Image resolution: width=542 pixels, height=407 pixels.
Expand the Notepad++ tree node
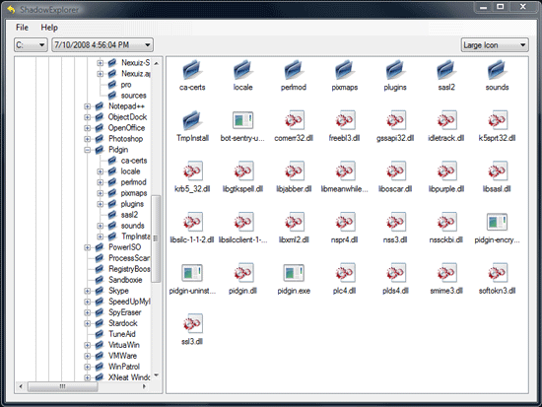pos(88,106)
